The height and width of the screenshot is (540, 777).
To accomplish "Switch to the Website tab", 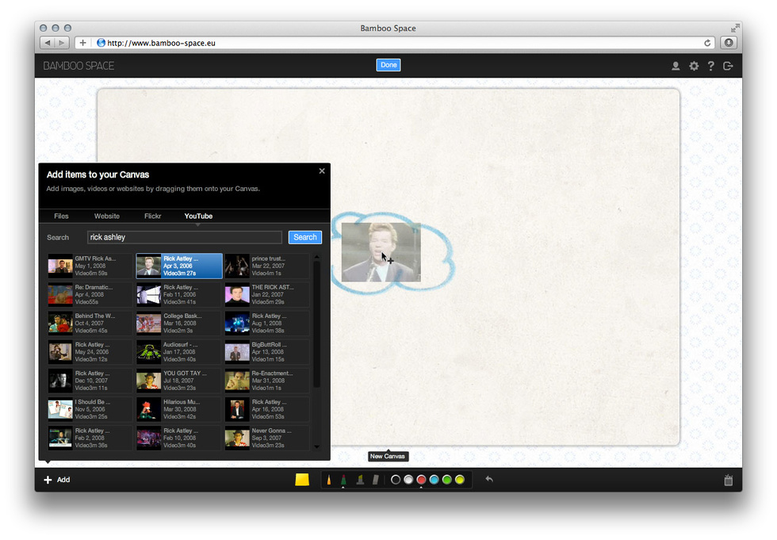I will coord(107,216).
